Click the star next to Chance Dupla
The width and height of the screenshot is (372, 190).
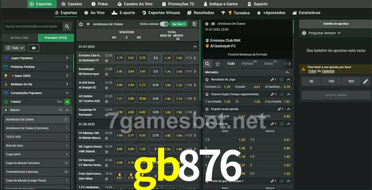click(207, 94)
